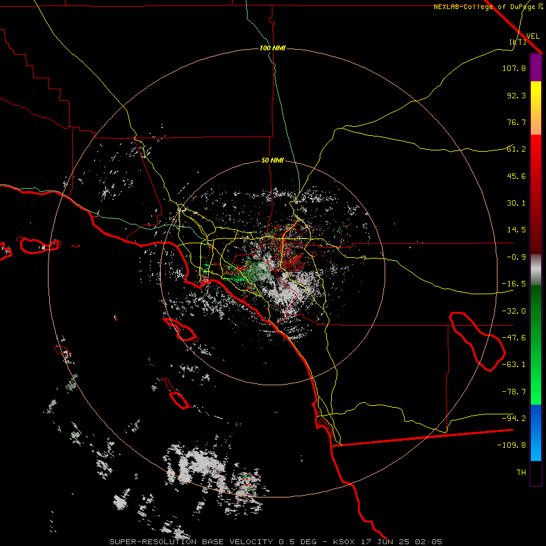Click the 76.7 velocity scale value
Screen dimensions: 546x546
click(516, 122)
